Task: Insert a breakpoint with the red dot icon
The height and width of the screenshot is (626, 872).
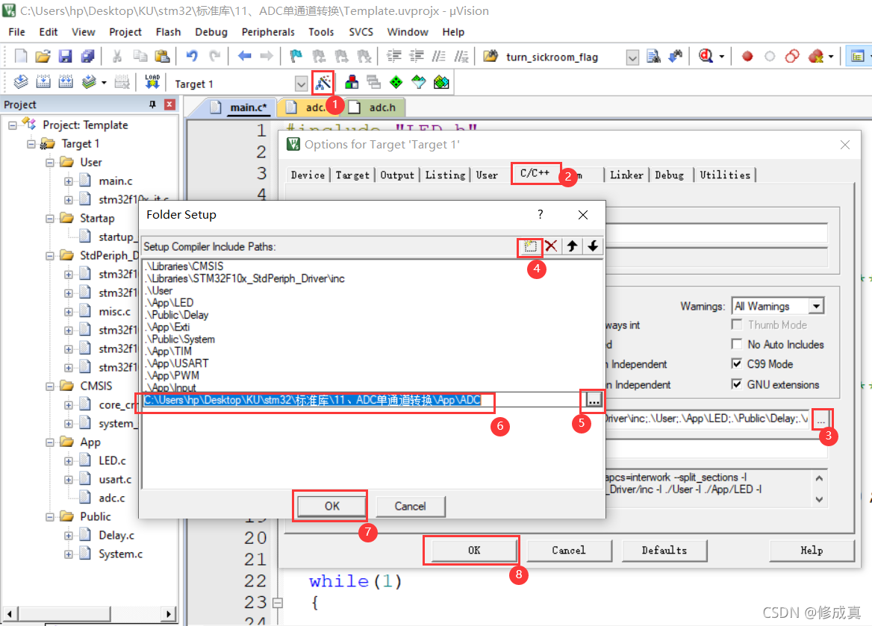Action: (747, 56)
